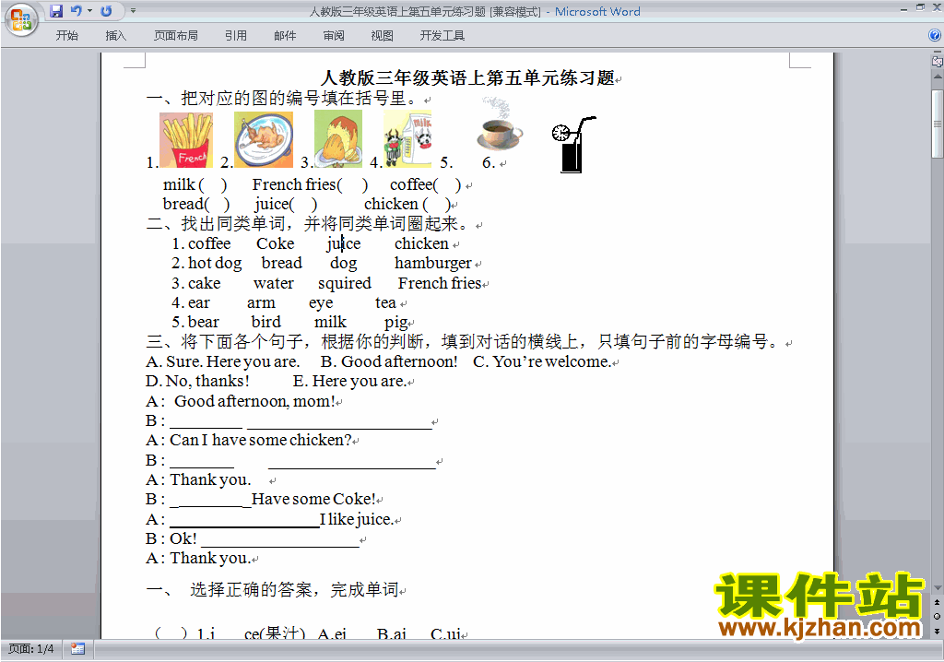Click the word "squired" in line 3
Image resolution: width=944 pixels, height=662 pixels.
[x=345, y=283]
